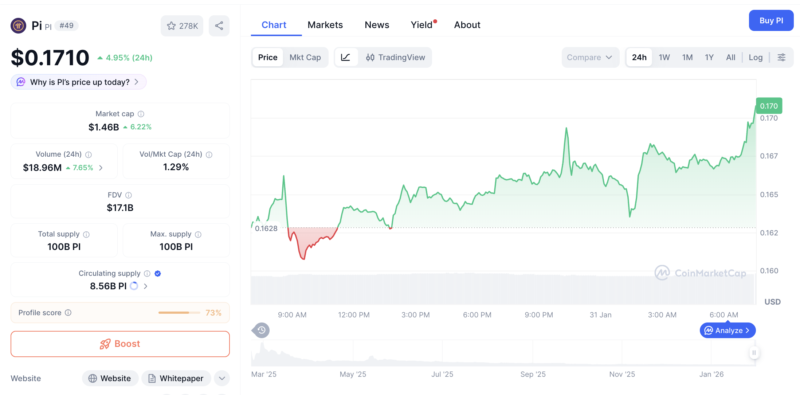Click the Boost button

pos(120,344)
